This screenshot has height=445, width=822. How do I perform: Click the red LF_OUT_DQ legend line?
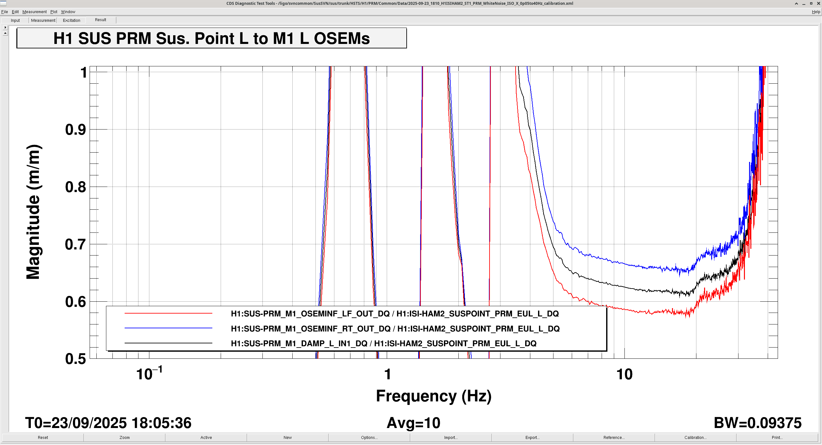pos(168,313)
